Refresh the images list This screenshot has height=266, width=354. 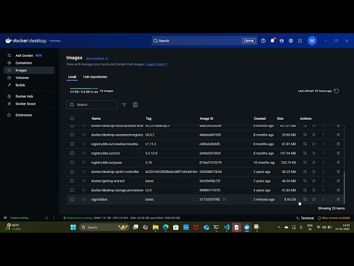(336, 91)
